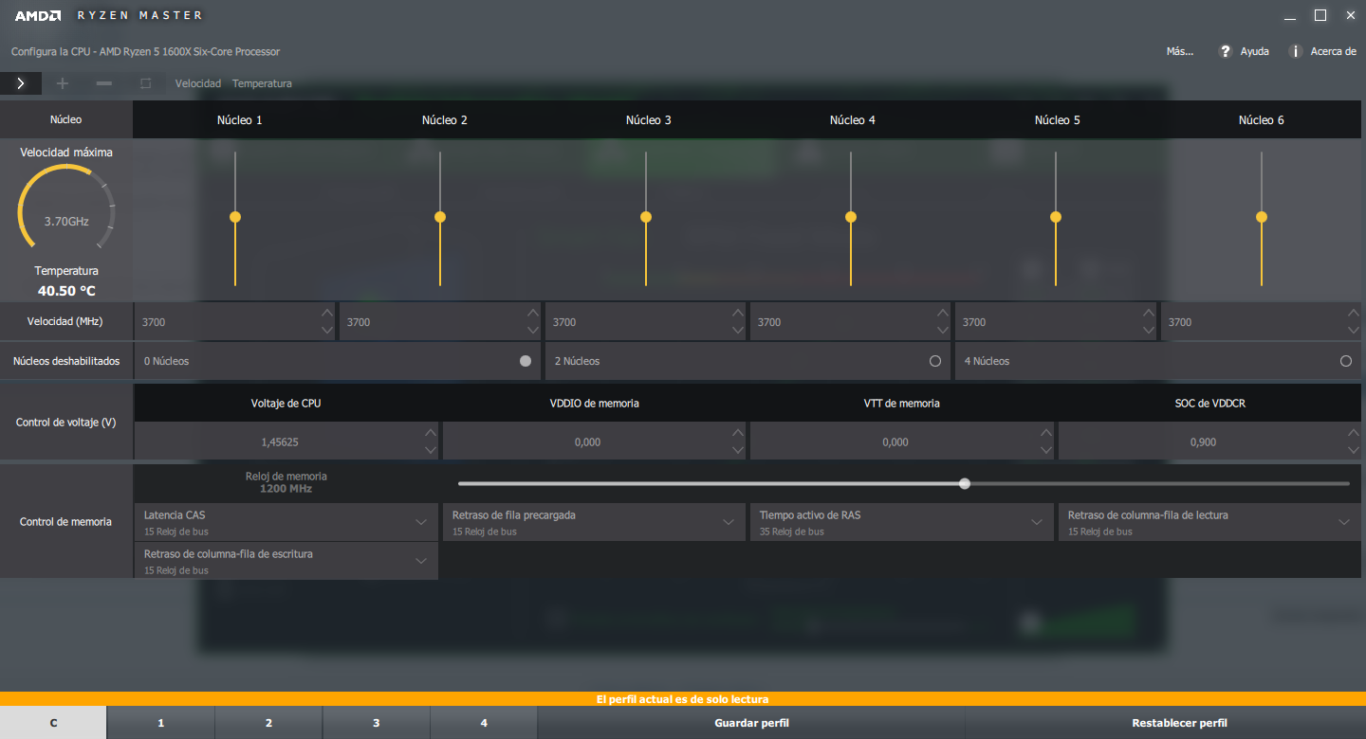
Task: Increase Núcleo 4 speed with up arrow
Action: (x=943, y=313)
